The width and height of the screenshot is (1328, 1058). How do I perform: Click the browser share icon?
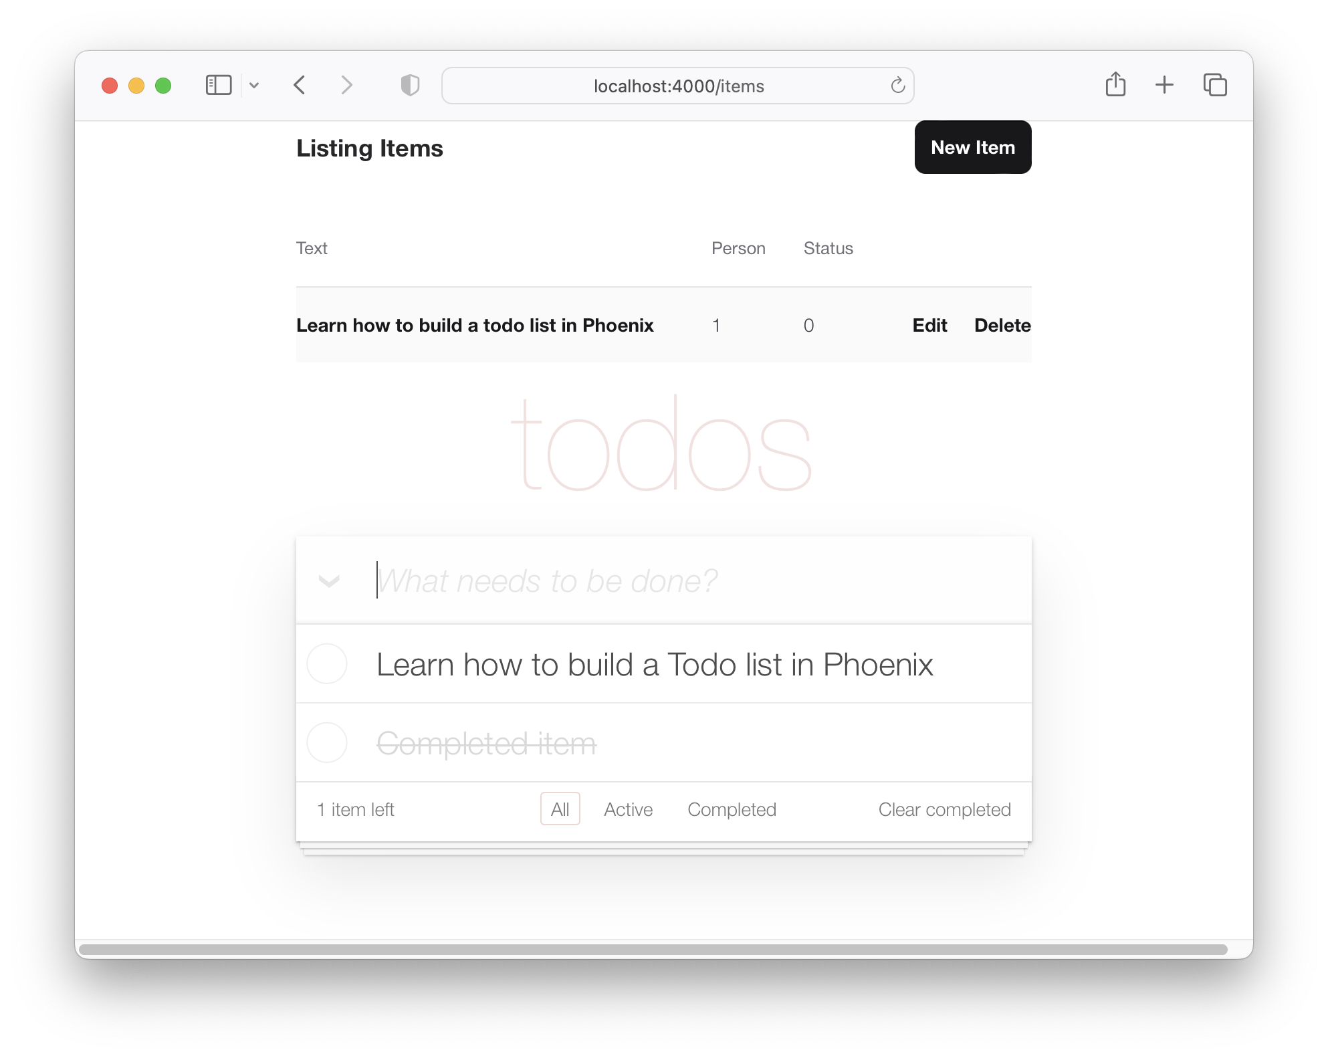(1115, 84)
